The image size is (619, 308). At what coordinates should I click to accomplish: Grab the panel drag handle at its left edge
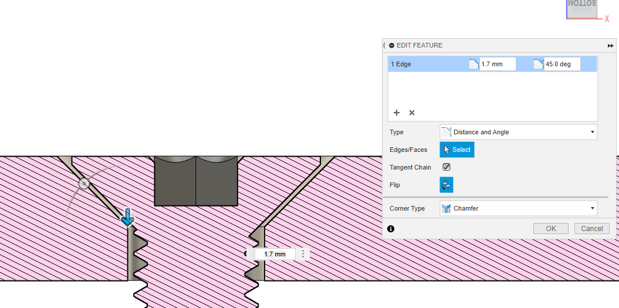pyautogui.click(x=384, y=45)
